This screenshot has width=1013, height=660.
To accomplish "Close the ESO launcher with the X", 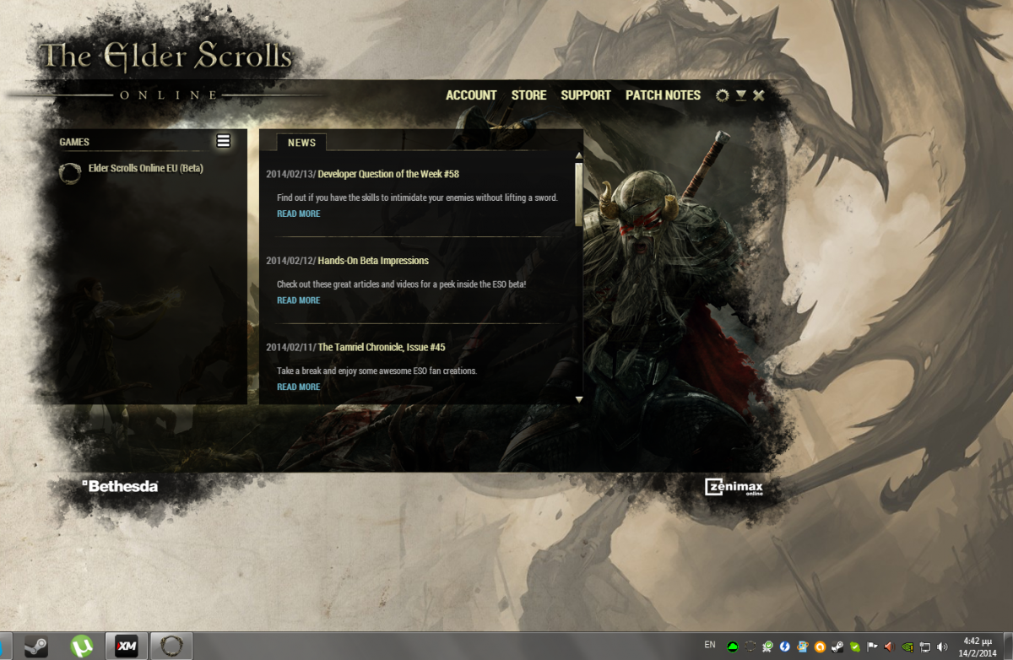I will pyautogui.click(x=759, y=95).
